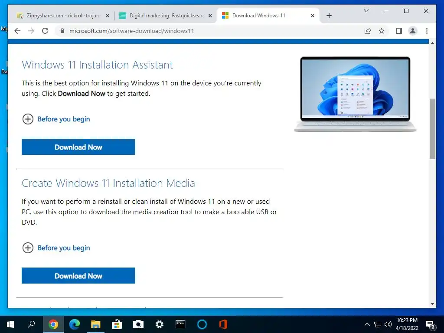
Task: Go back using the browser back arrow
Action: point(17,31)
